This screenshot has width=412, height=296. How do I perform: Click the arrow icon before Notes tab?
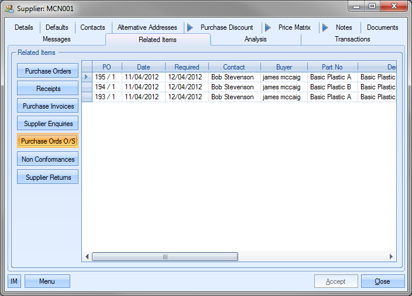pyautogui.click(x=325, y=27)
